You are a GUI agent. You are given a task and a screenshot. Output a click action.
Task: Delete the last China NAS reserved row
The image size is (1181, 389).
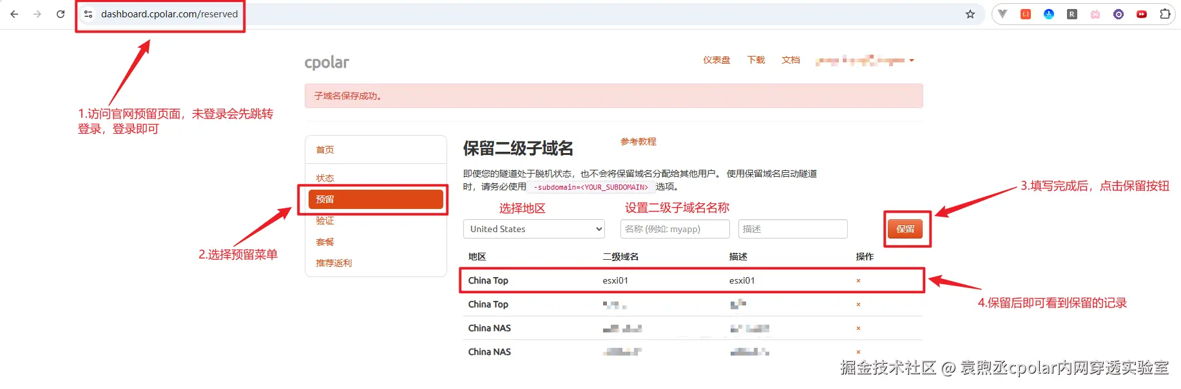[858, 352]
